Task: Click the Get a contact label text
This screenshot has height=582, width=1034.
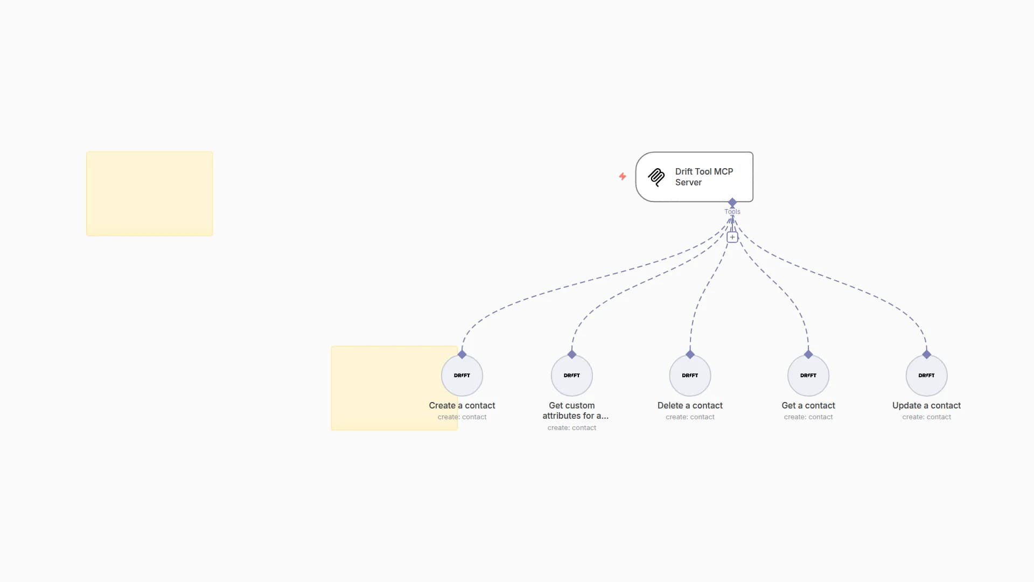Action: (808, 405)
